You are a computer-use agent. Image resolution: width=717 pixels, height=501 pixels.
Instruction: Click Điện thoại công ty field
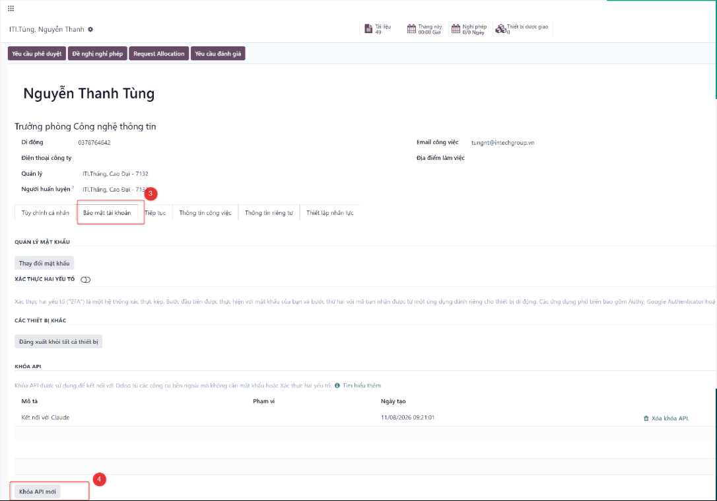[x=46, y=158]
